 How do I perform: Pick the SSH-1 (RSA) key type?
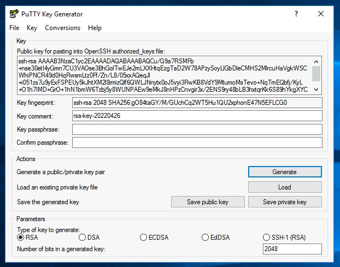point(267,238)
